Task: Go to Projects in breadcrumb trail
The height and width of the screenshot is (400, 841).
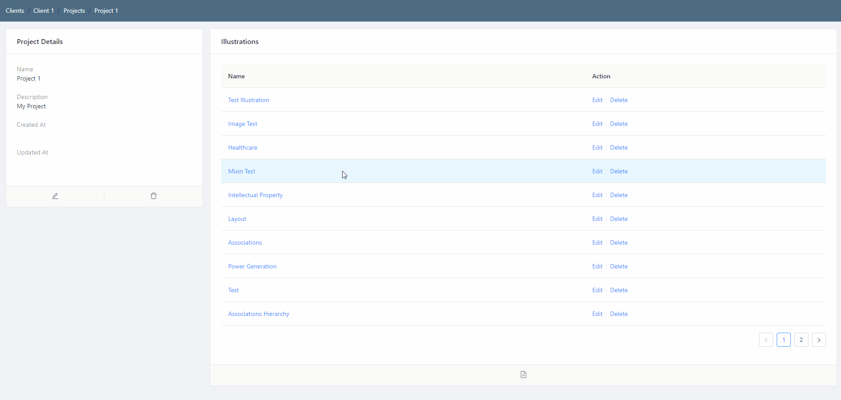Action: 74,11
